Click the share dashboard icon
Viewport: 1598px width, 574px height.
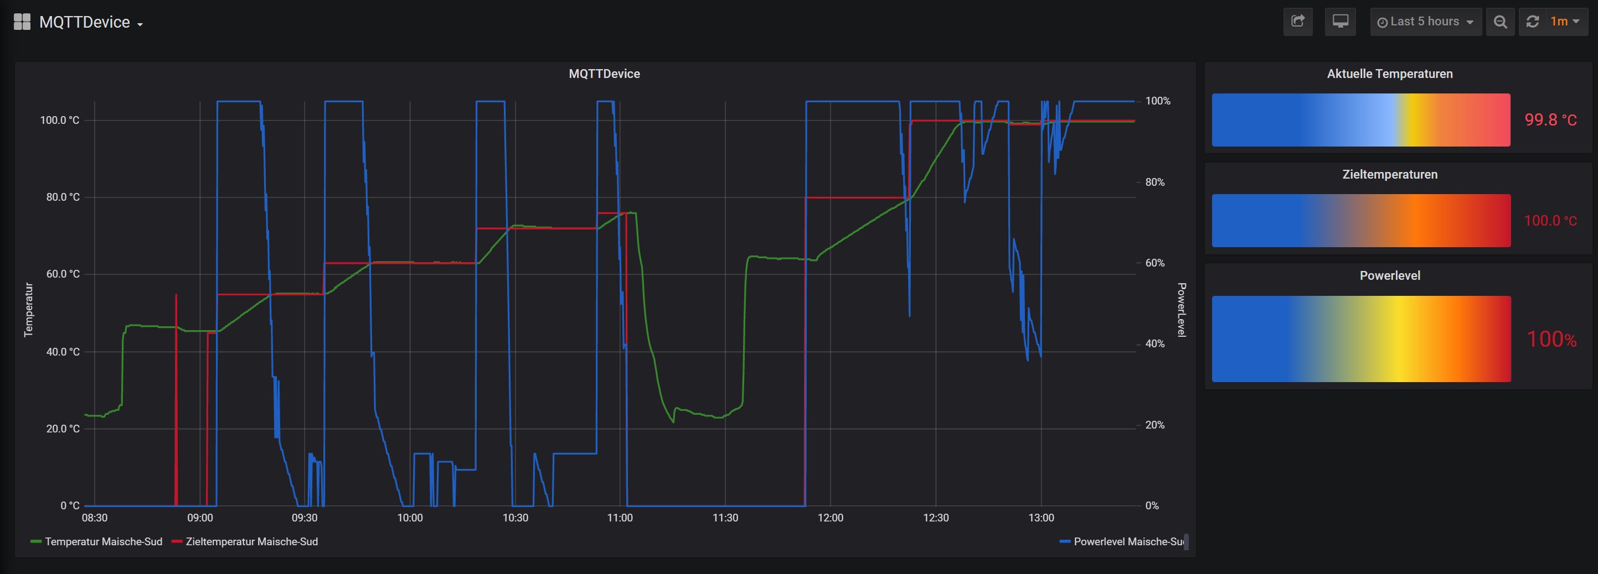point(1297,22)
